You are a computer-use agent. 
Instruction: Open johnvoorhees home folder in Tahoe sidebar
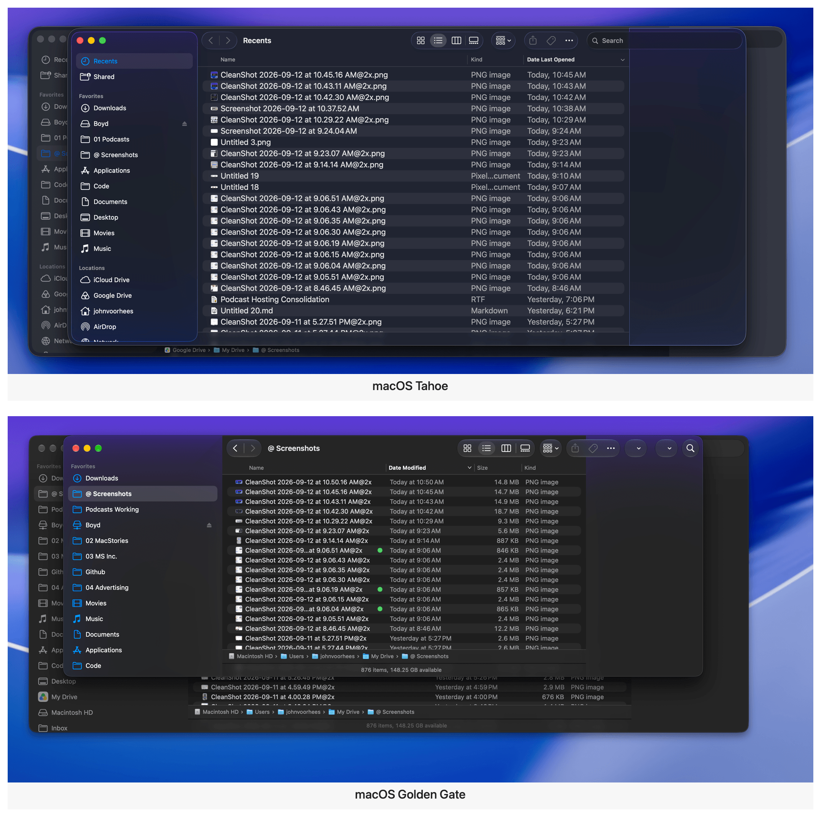point(134,311)
